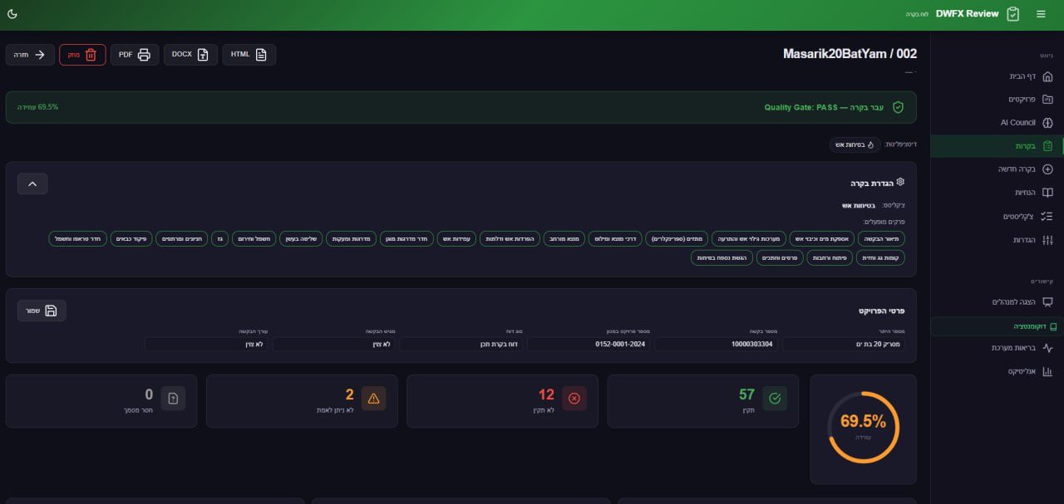Viewport: 1064px width, 504px height.
Task: Click the red trash delete button
Action: [82, 55]
